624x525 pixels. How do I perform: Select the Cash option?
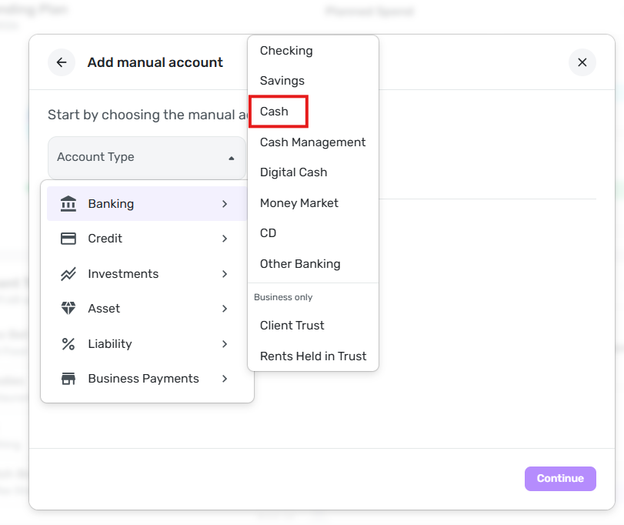275,112
